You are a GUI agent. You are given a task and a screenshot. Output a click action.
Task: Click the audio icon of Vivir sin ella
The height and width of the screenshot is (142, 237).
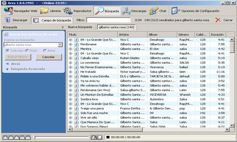pyautogui.click(x=76, y=118)
